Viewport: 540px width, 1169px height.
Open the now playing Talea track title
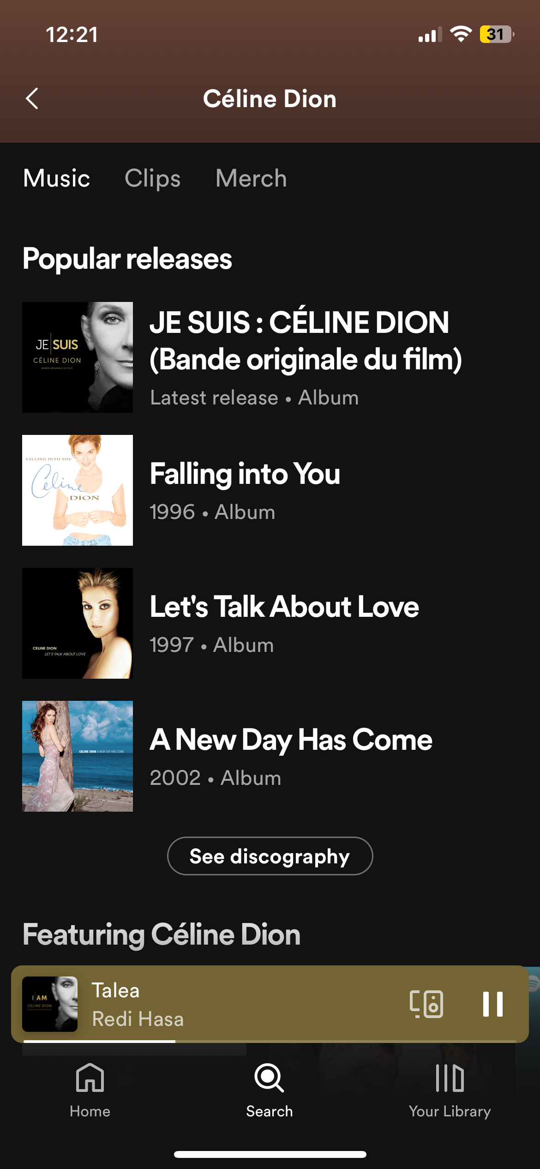point(115,990)
